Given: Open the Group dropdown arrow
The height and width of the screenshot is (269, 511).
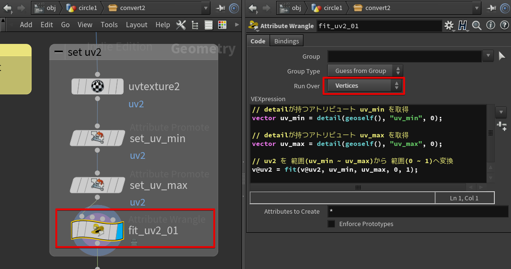Looking at the screenshot, I should pyautogui.click(x=488, y=56).
